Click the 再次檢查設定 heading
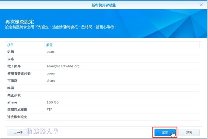Viewport: 208px width, 139px height. [20, 22]
